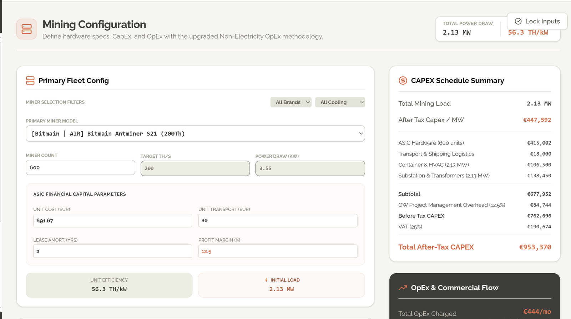Click the Primary Fleet Config server icon
Screen dimensions: 571x319
[30, 81]
